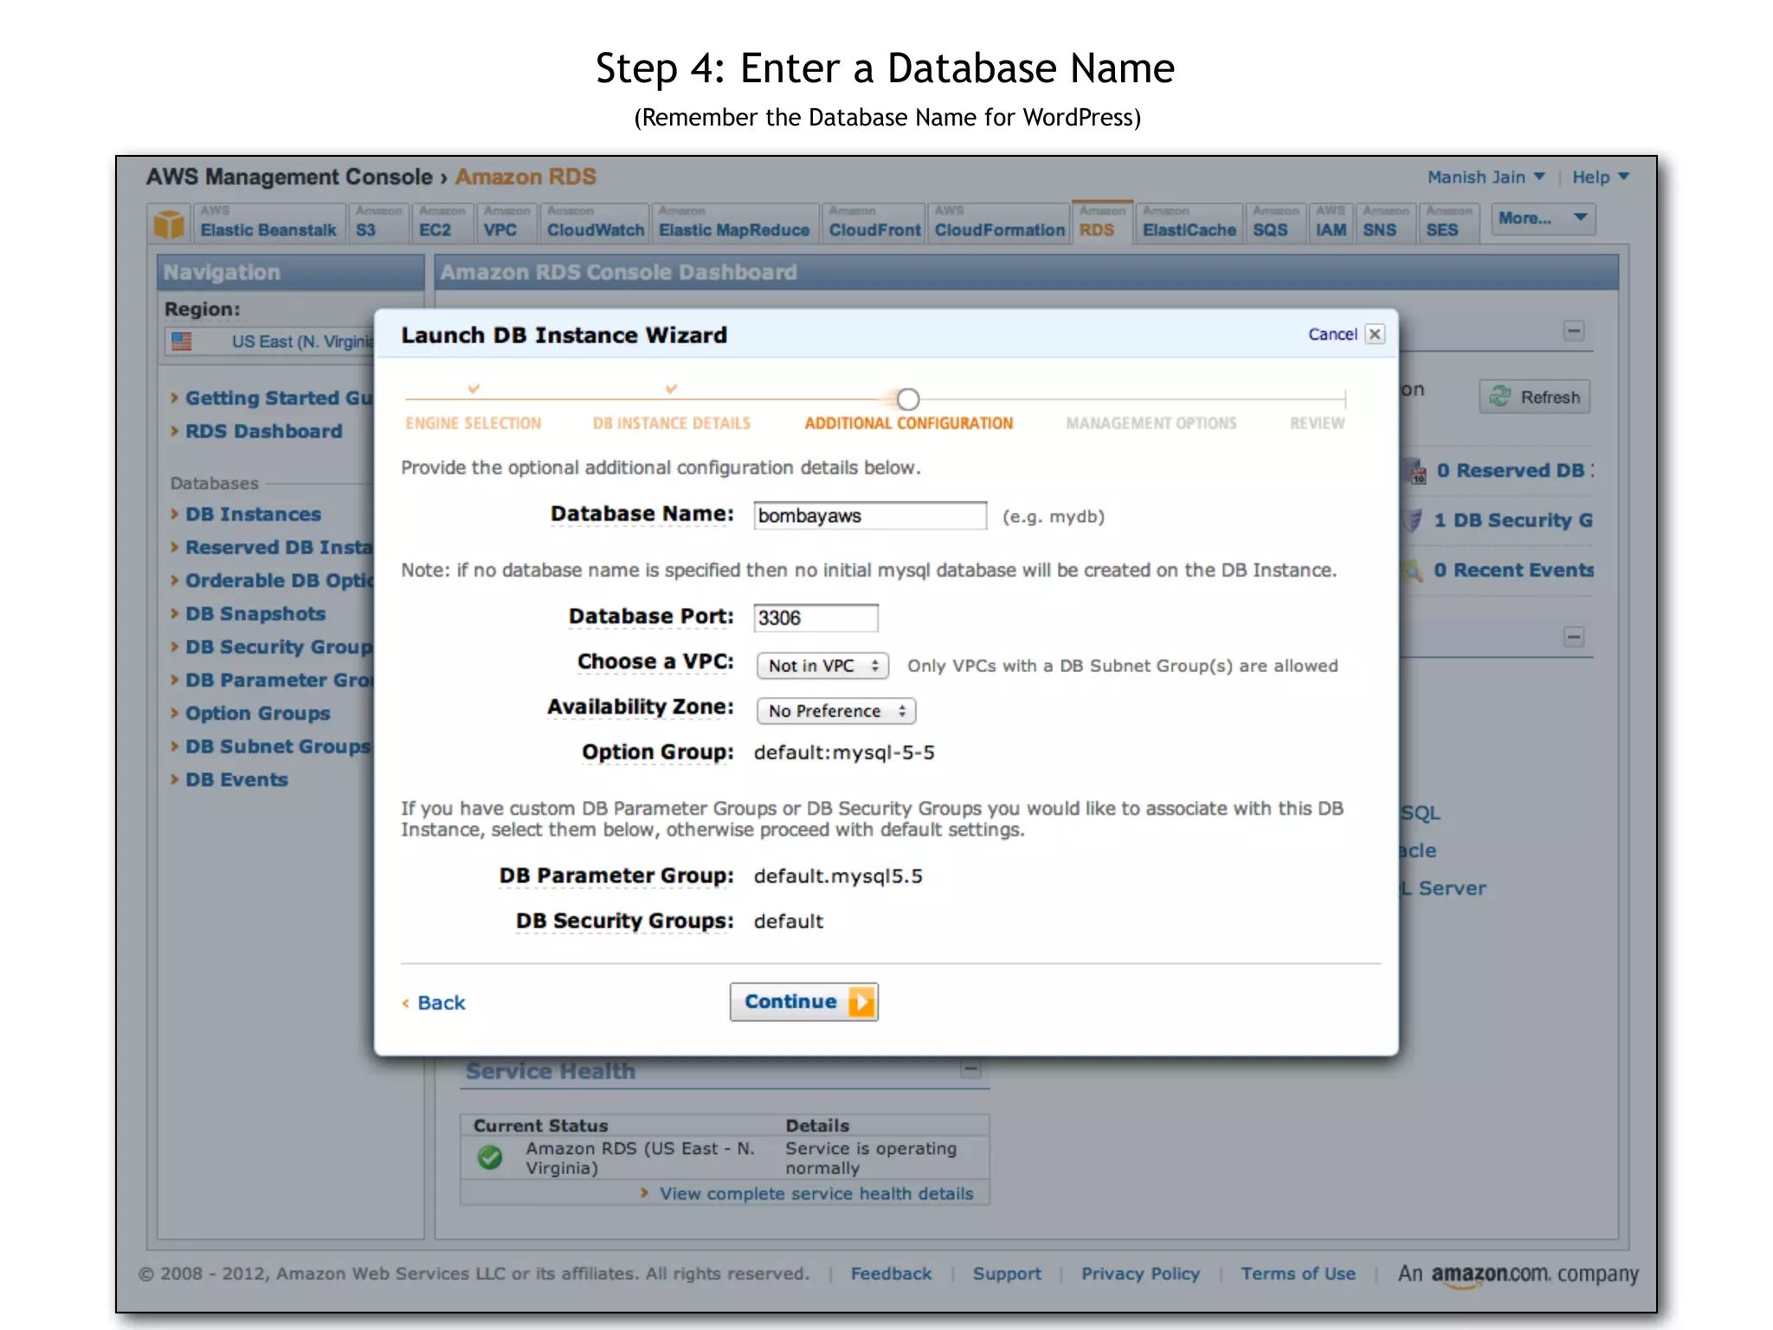Switch to the ElastiCache tab
Viewport: 1773px width, 1330px height.
coord(1190,223)
